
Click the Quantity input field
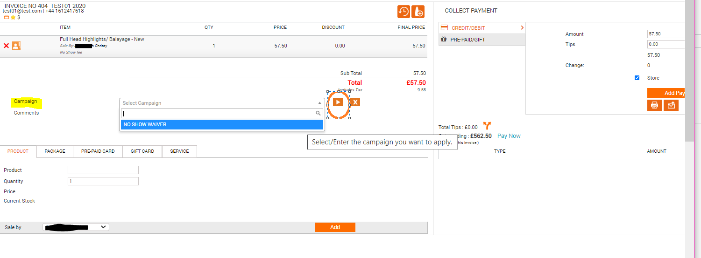click(x=103, y=181)
